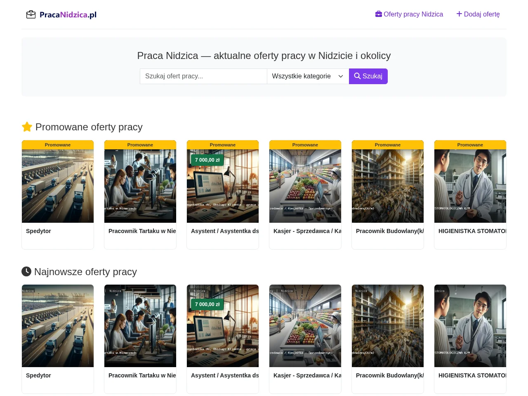Viewport: 528px width, 396px height.
Task: Open newest Pracownik Budowlany job image
Action: tap(388, 326)
